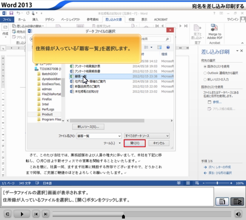Click the sign-in avatar icon
Screen dimensions: 246x220
243,20
